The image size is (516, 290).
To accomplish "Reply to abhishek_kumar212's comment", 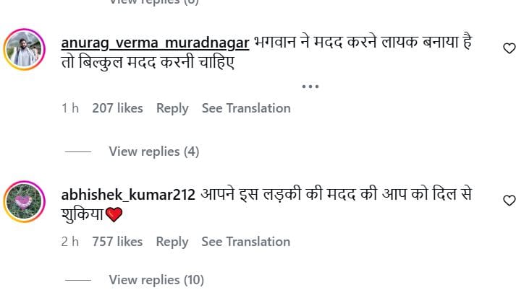I will pyautogui.click(x=172, y=242).
